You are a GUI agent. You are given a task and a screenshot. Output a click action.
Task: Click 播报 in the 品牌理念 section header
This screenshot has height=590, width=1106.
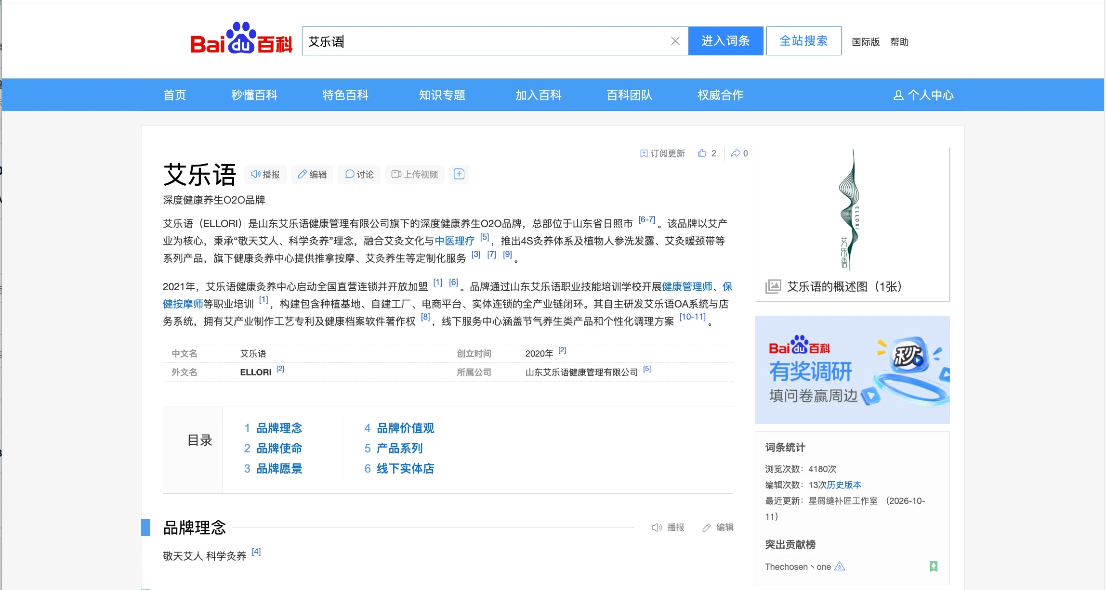[668, 527]
